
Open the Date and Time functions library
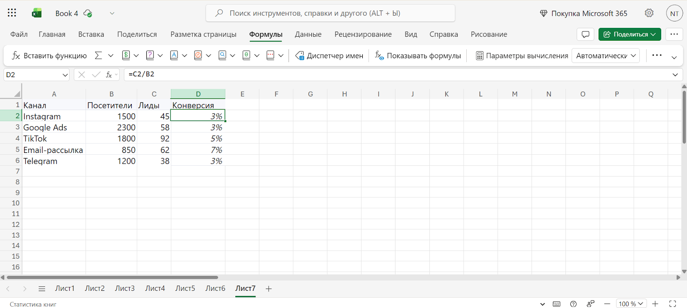(x=198, y=56)
